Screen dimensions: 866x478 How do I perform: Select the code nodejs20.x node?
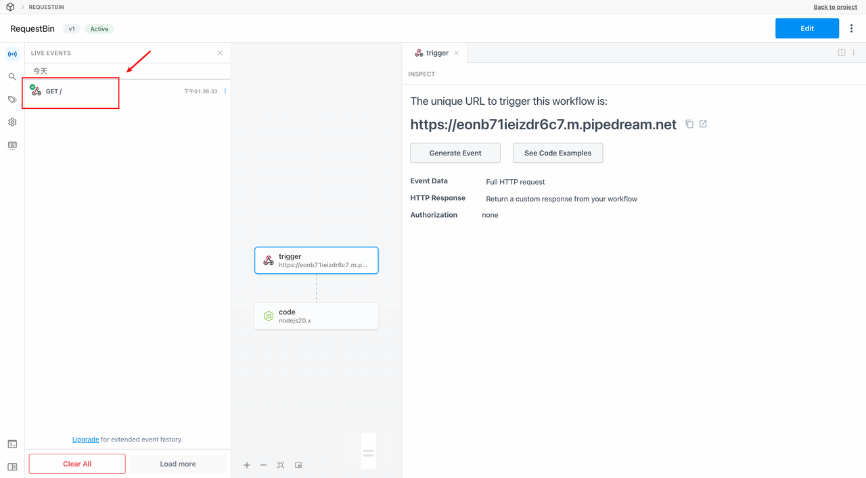point(317,316)
